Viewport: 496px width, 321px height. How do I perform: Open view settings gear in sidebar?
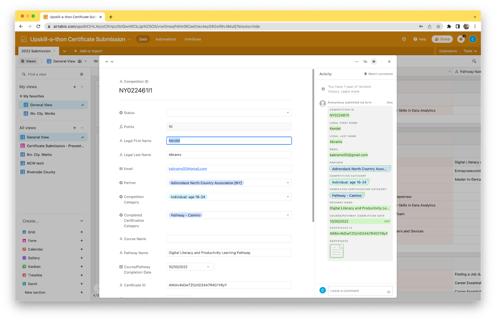pos(82,74)
